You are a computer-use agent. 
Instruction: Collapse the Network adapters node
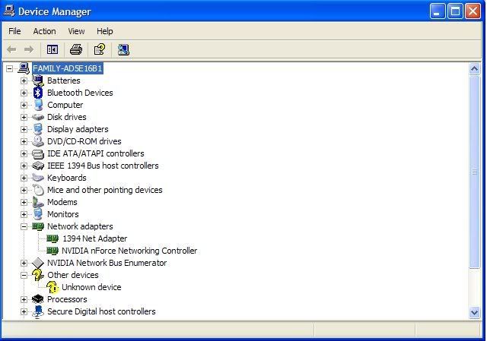tap(24, 226)
